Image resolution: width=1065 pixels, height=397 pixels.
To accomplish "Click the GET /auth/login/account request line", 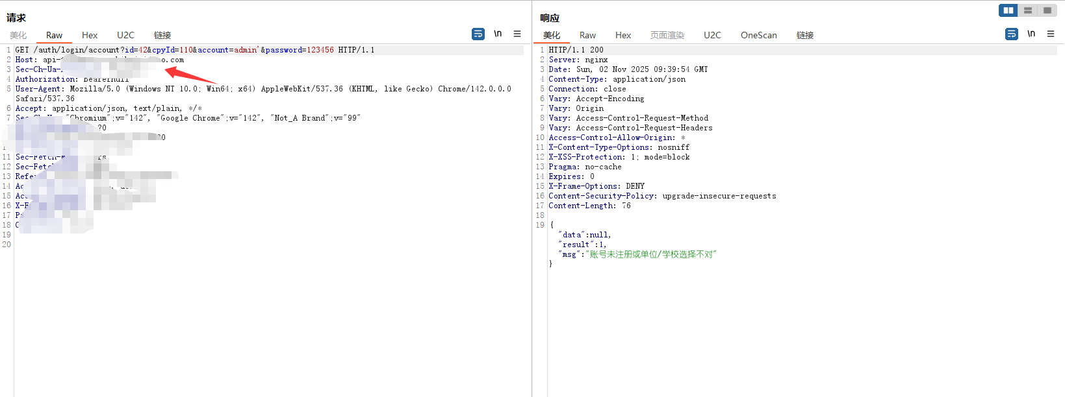I will tap(195, 50).
